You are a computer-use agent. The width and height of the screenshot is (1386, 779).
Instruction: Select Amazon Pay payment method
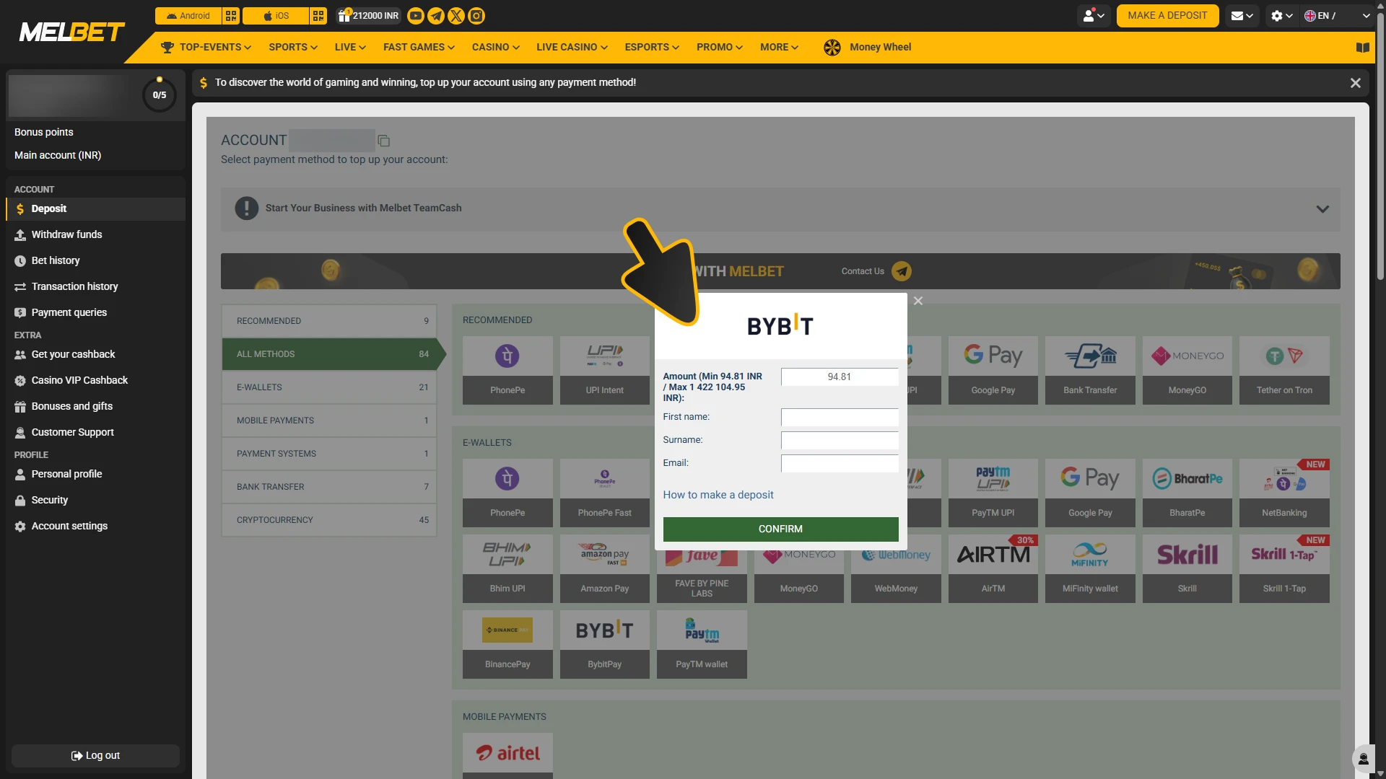[x=605, y=568]
